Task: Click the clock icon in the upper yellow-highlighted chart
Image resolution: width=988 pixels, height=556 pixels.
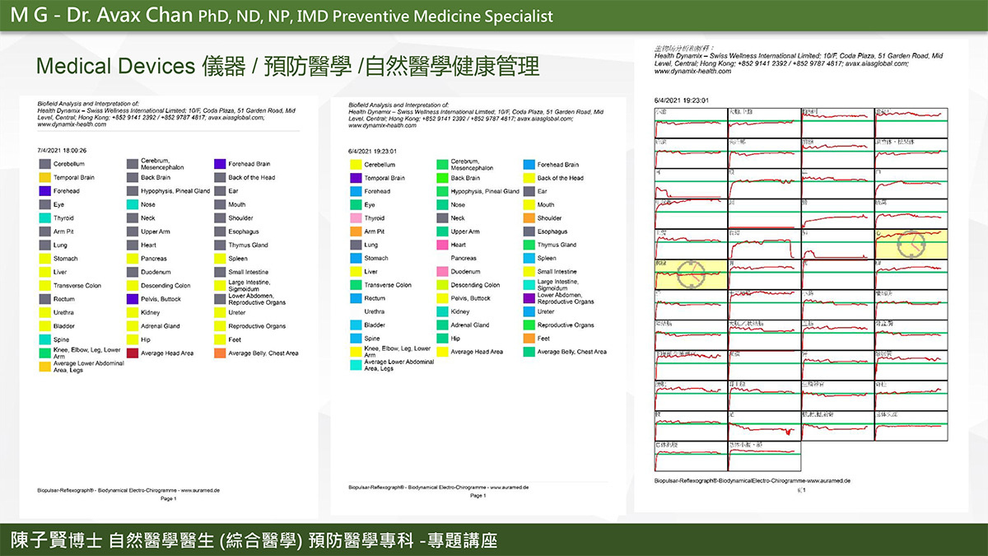Action: click(911, 244)
